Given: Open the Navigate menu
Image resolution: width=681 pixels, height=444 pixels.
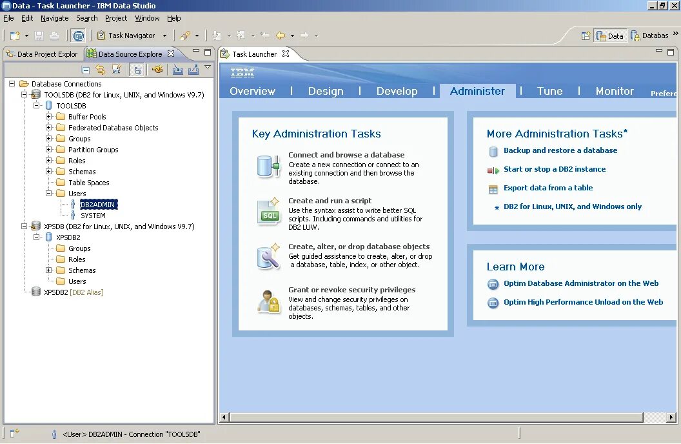Looking at the screenshot, I should tap(55, 18).
